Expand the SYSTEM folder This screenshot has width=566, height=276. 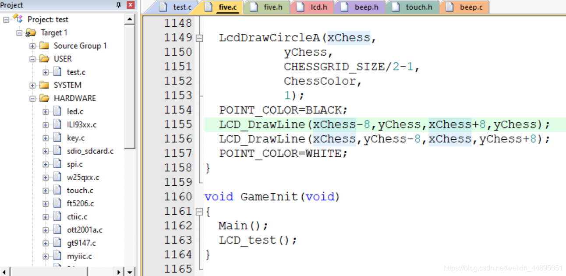tap(32, 85)
